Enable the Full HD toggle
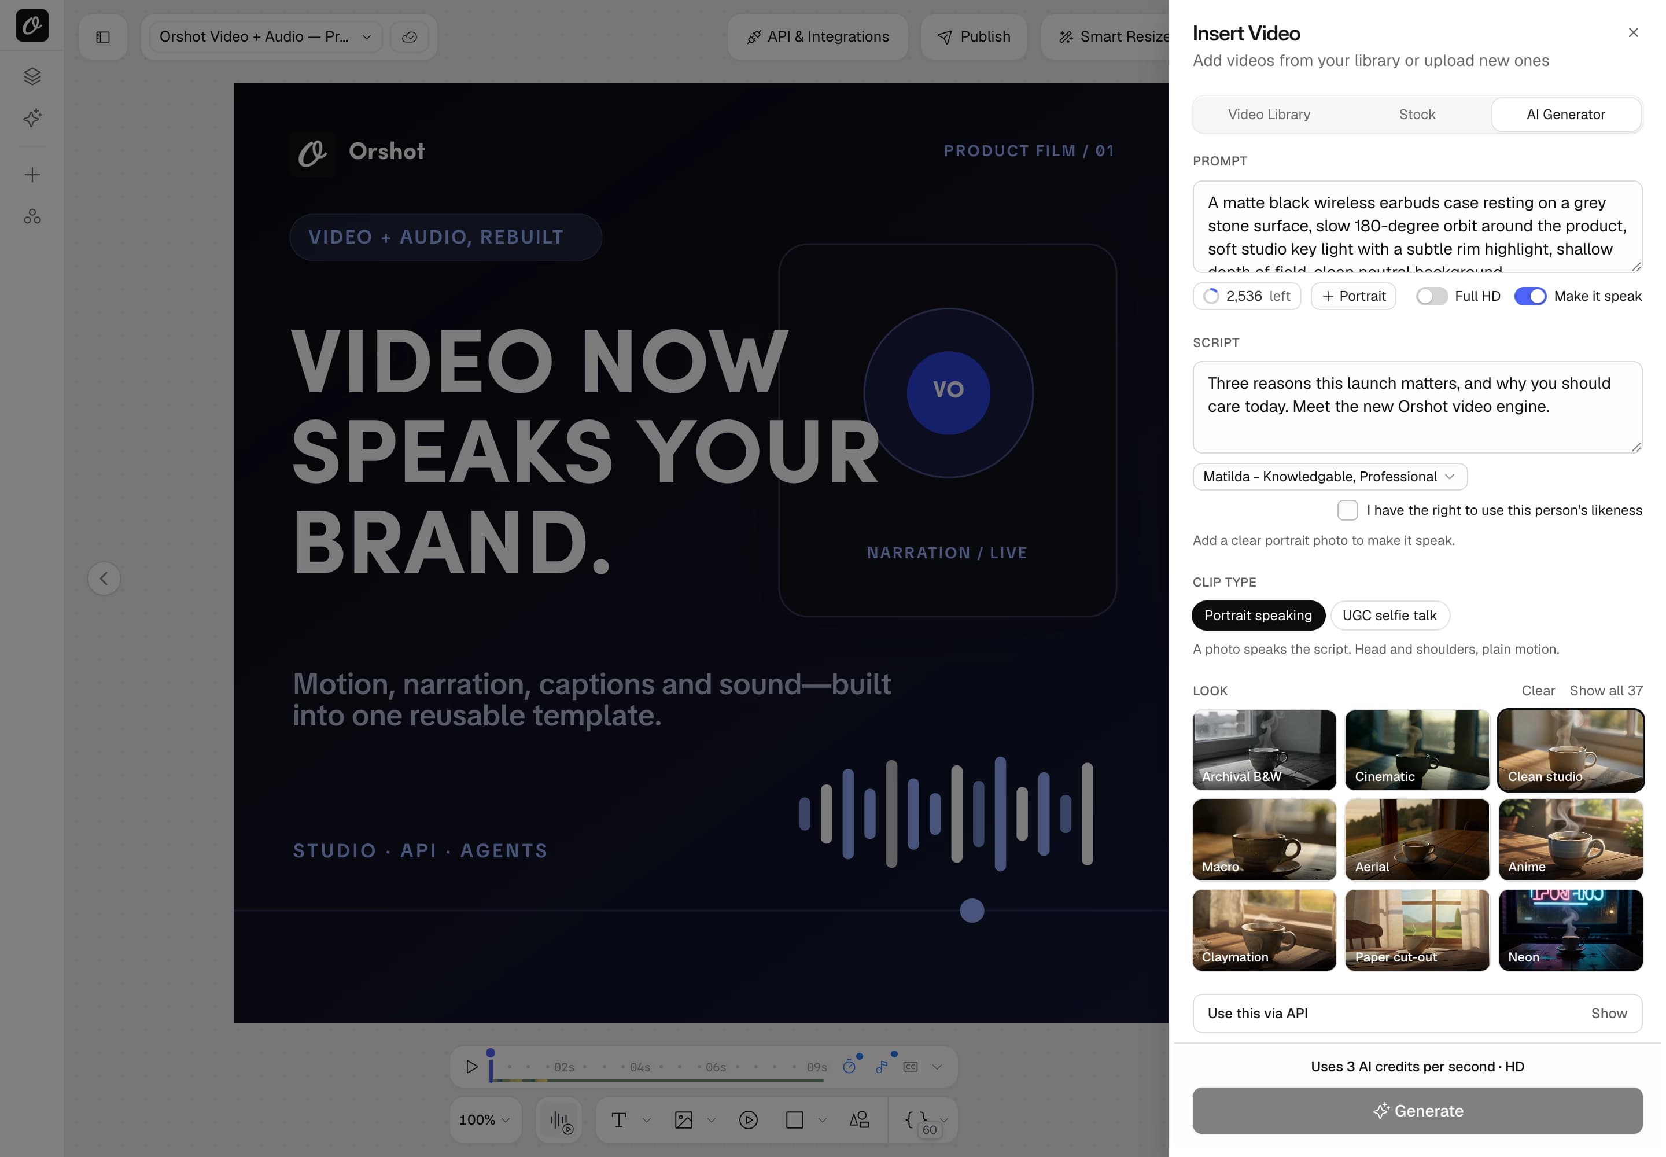 (1431, 296)
